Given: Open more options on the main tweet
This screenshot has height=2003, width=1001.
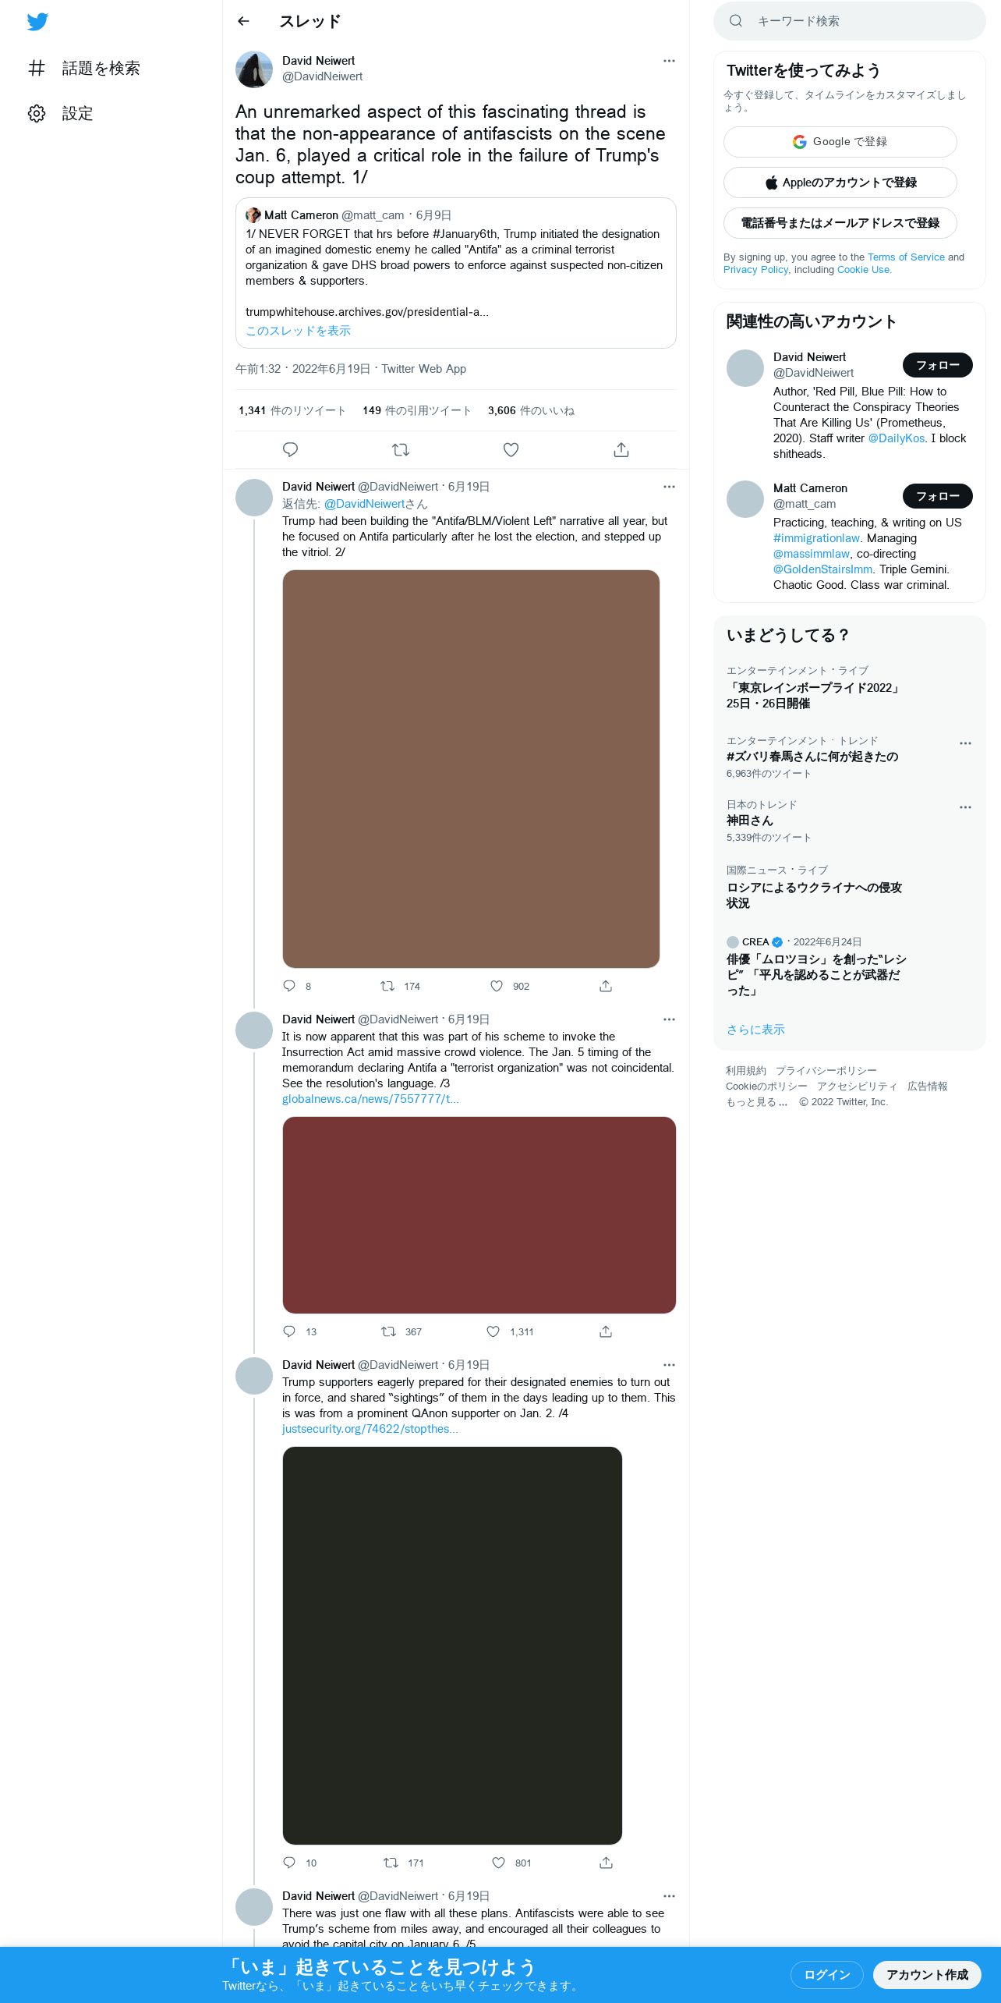Looking at the screenshot, I should click(x=669, y=61).
